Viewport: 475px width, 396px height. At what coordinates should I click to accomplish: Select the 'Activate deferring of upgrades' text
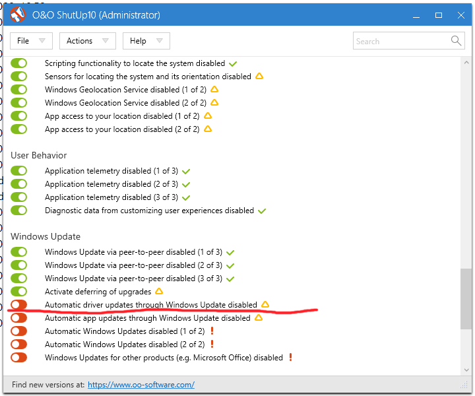98,292
